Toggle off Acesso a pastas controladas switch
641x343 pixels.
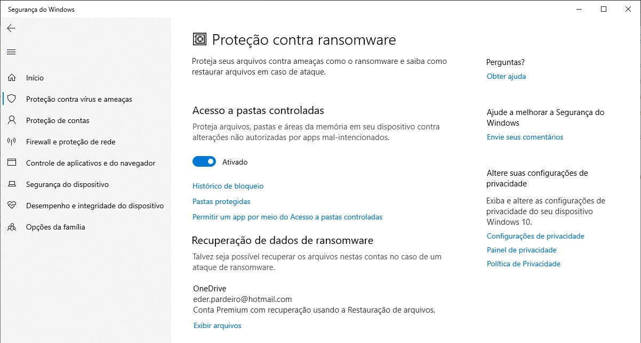click(204, 161)
